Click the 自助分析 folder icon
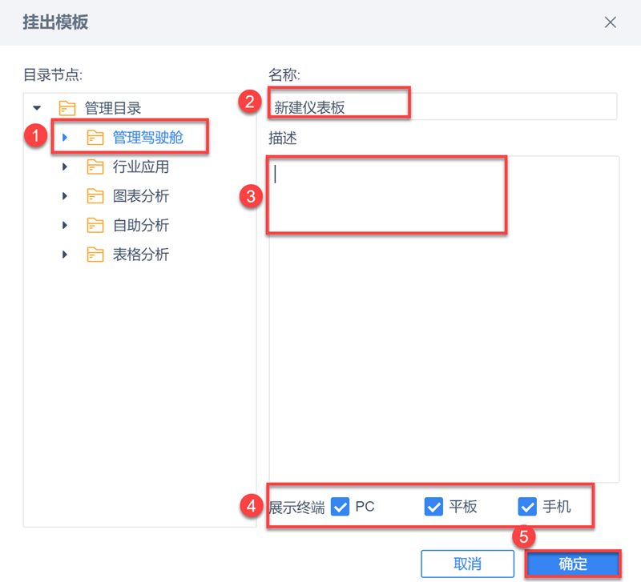This screenshot has height=582, width=641. 95,226
